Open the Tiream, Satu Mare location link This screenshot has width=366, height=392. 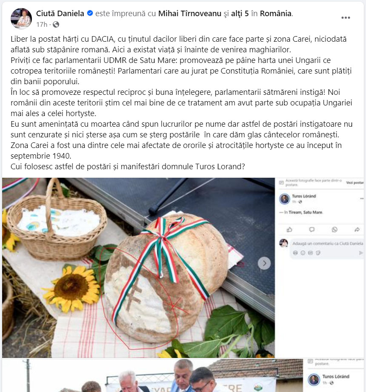306,212
